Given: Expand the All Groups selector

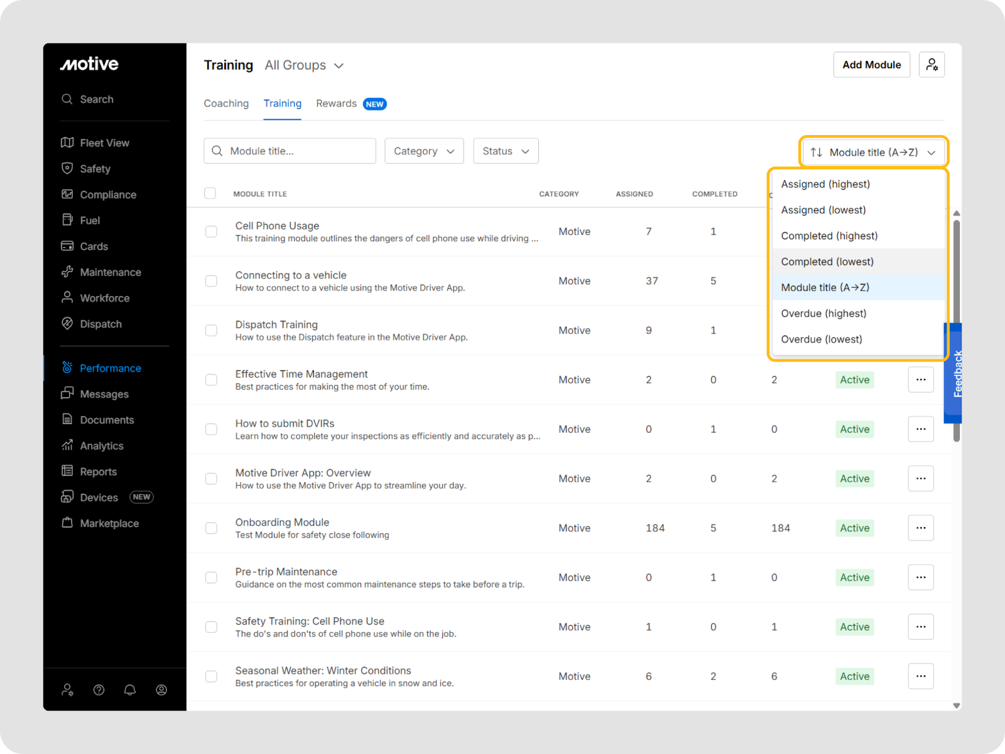Looking at the screenshot, I should [305, 65].
